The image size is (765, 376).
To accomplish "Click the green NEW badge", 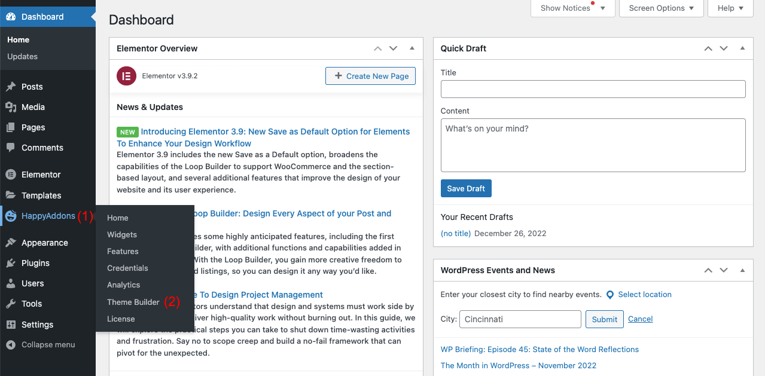I will point(127,132).
